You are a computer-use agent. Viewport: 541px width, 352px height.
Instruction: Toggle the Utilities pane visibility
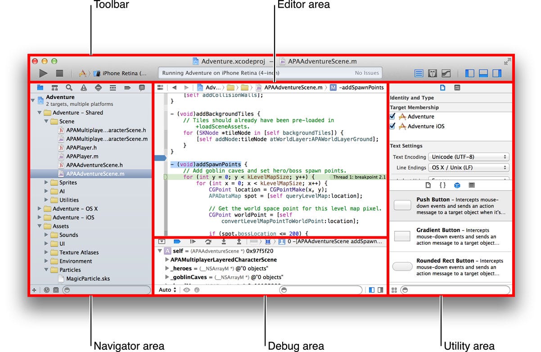pyautogui.click(x=497, y=73)
